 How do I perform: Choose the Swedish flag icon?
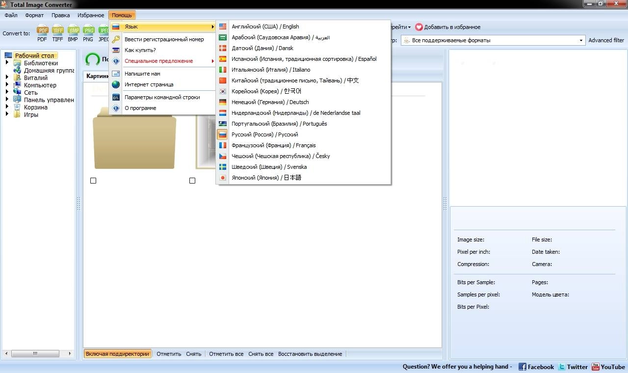223,167
